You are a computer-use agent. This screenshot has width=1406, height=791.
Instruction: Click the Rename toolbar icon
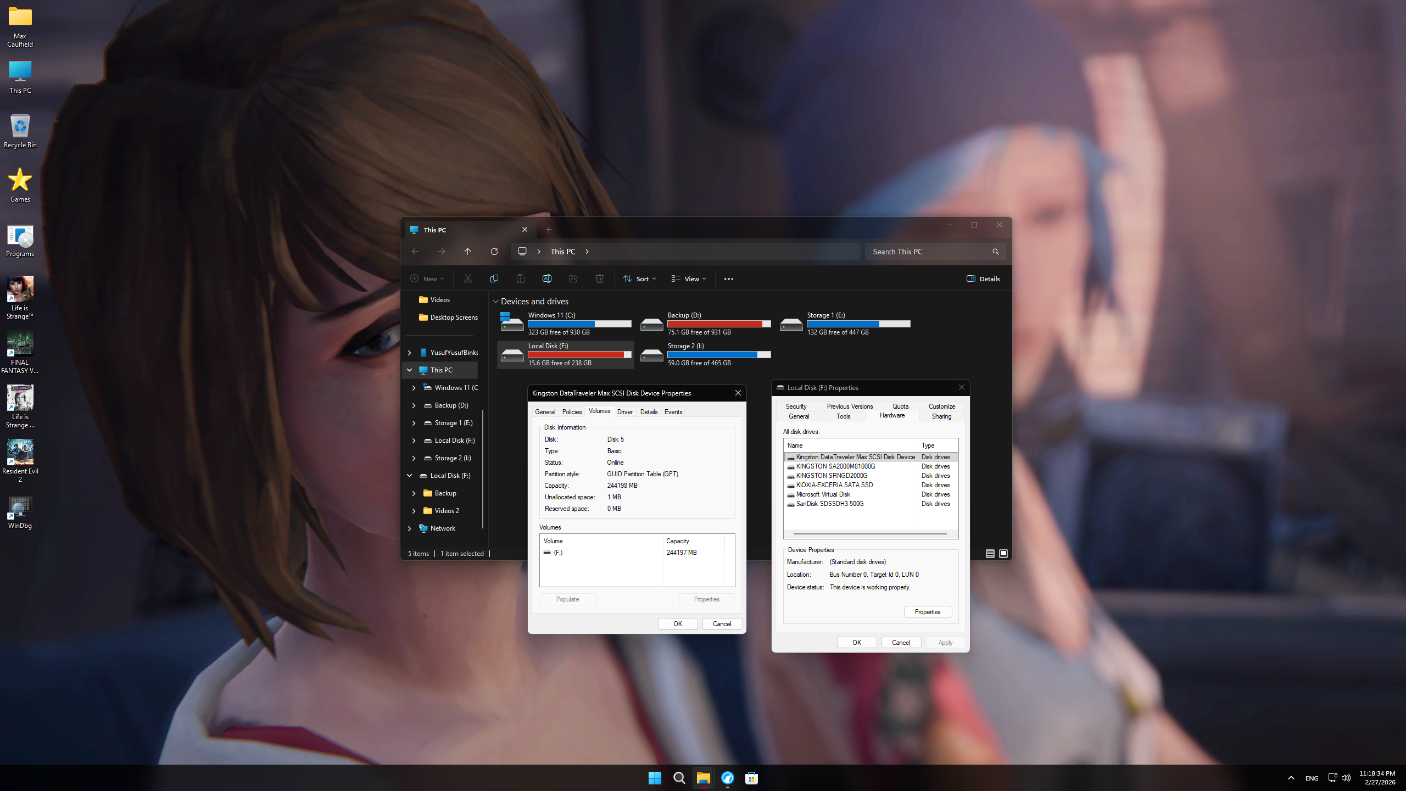click(x=547, y=279)
